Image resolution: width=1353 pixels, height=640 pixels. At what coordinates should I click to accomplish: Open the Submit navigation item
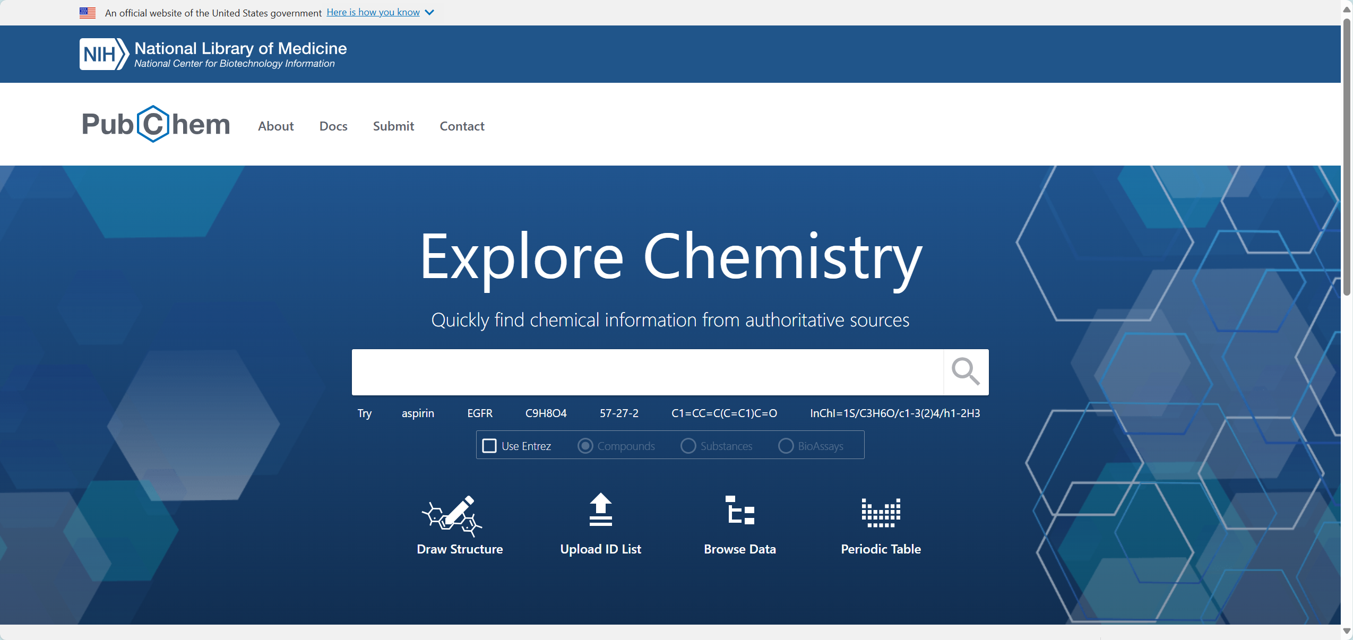click(x=393, y=126)
